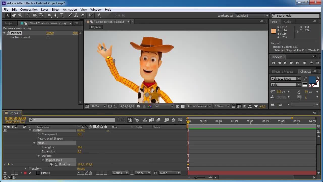Image resolution: width=323 pixels, height=182 pixels.
Task: Toggle Fast Previews icon in viewer
Action: point(239,106)
